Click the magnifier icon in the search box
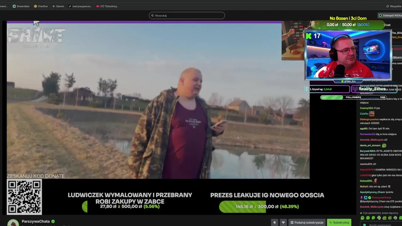 click(153, 15)
